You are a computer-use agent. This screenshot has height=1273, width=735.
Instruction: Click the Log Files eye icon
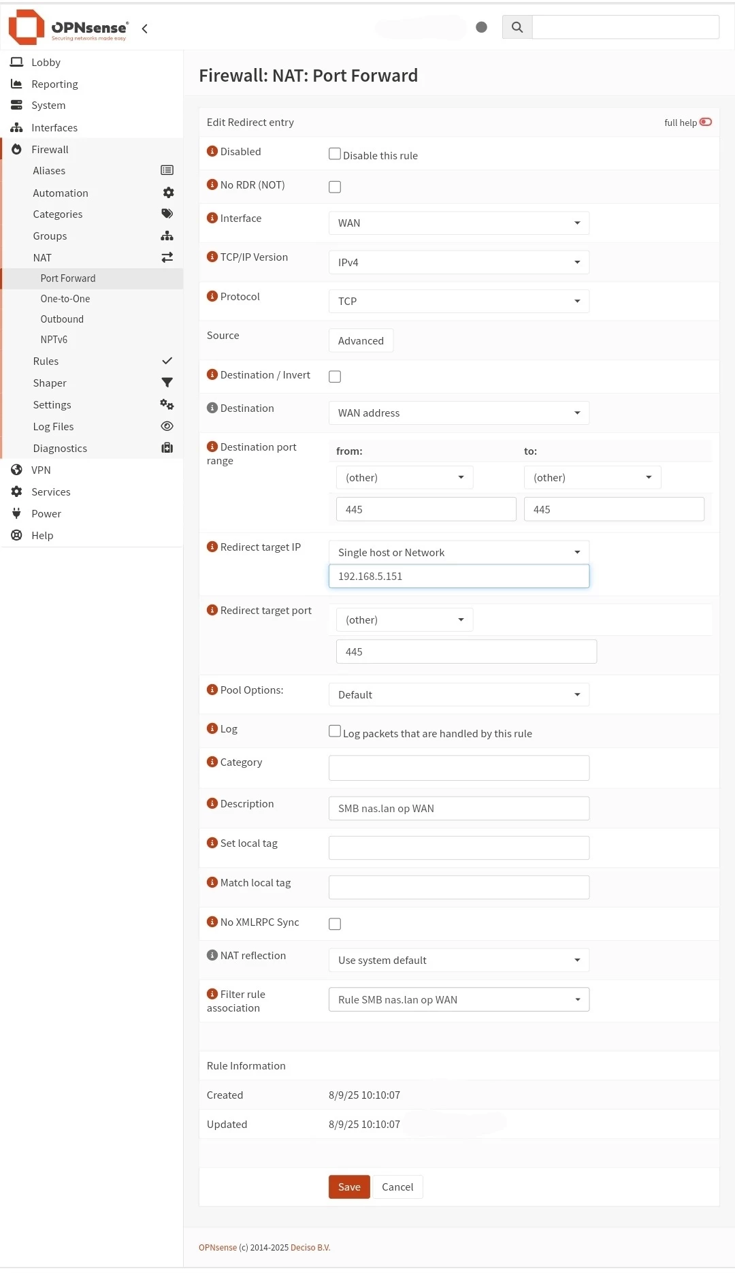(167, 426)
